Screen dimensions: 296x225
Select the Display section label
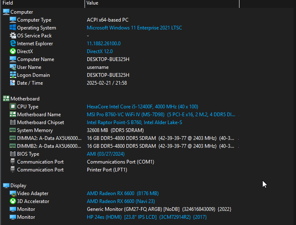tap(18, 186)
